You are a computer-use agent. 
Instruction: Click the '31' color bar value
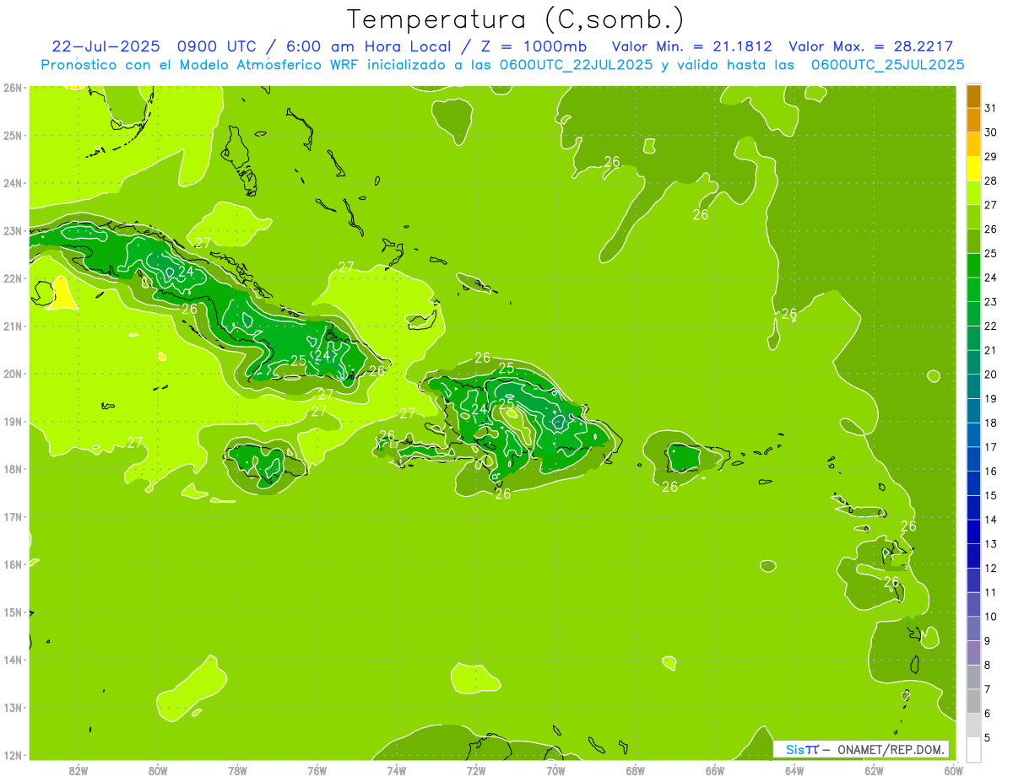pos(990,108)
